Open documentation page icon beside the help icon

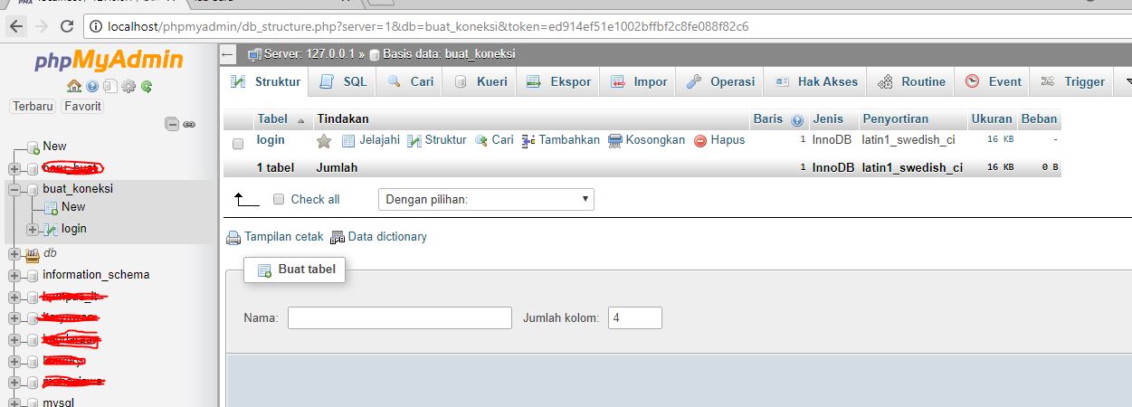pos(109,87)
